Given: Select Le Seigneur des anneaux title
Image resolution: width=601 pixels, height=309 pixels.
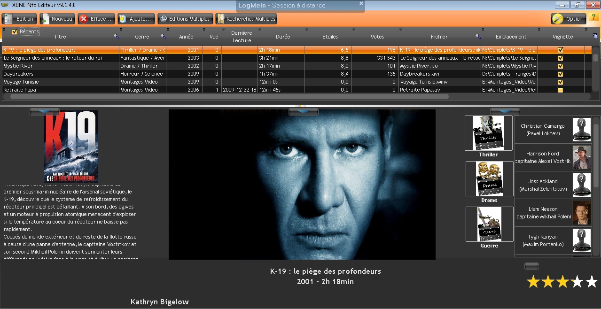Looking at the screenshot, I should [61, 58].
